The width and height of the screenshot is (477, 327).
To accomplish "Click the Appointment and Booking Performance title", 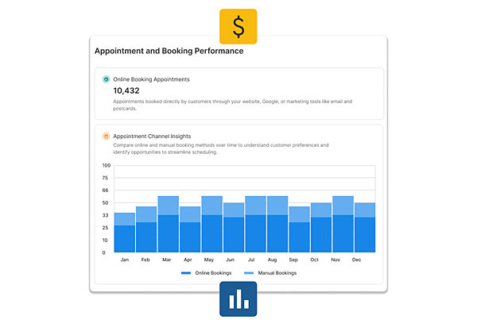I will [169, 51].
